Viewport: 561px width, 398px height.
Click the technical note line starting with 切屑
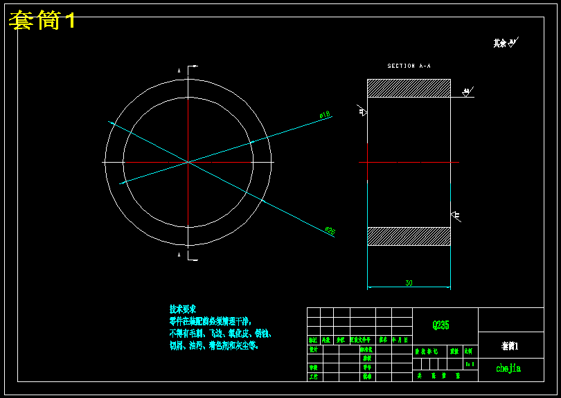click(x=214, y=345)
